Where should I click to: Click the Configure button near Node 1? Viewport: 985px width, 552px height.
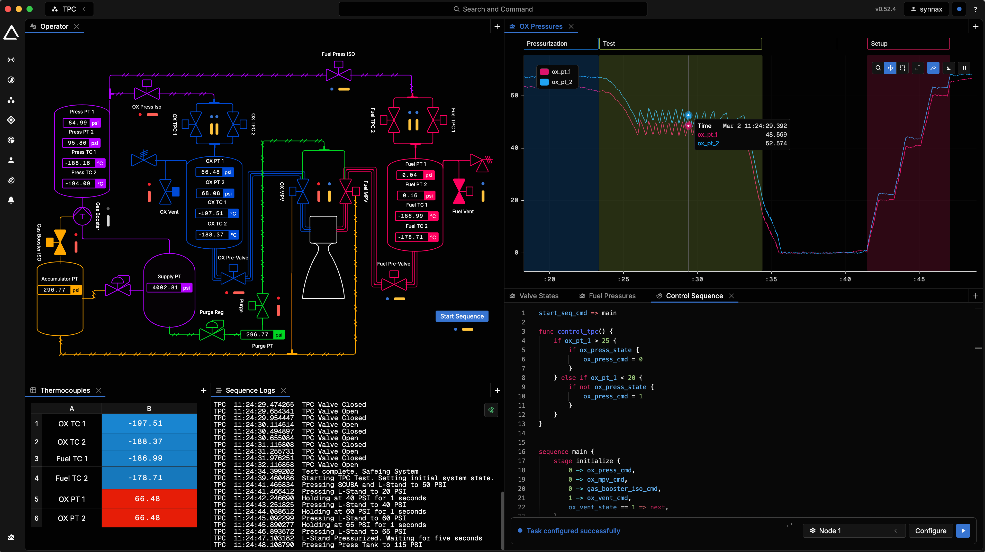931,531
